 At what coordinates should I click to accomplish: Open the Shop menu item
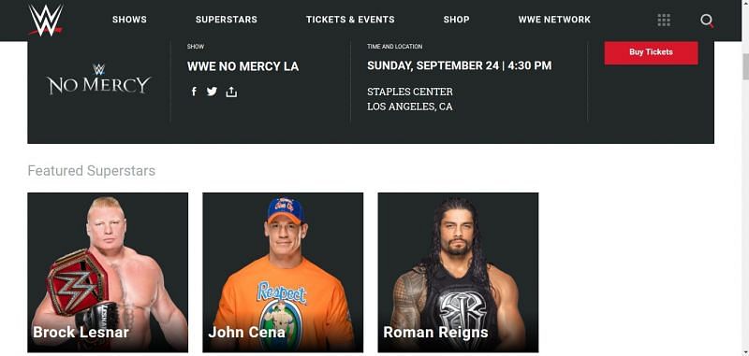(x=456, y=20)
